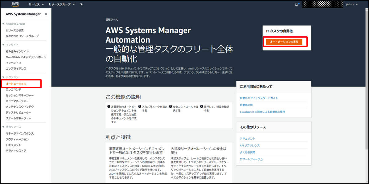Go to パラメータストア in the sidebar
Screen dimensions: 369x184
point(16,151)
